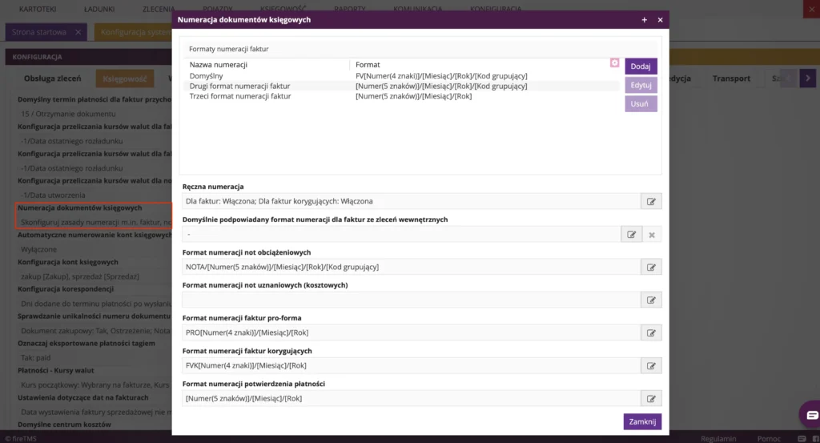Click the pink gear icon above Dodaj

[614, 62]
